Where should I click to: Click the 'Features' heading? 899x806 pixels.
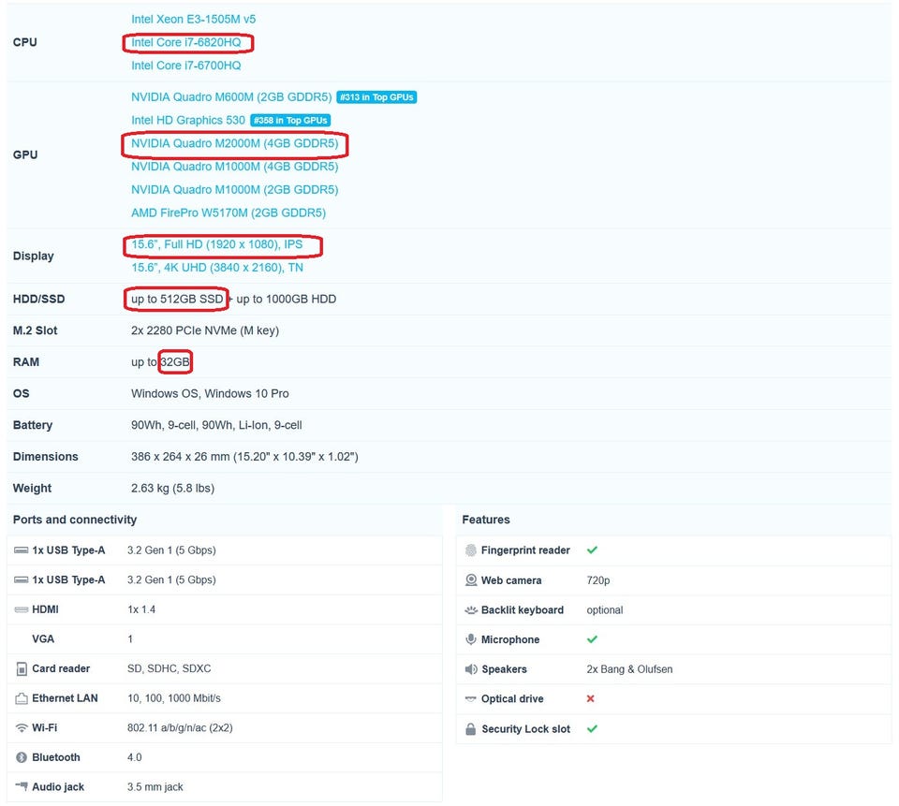point(486,520)
